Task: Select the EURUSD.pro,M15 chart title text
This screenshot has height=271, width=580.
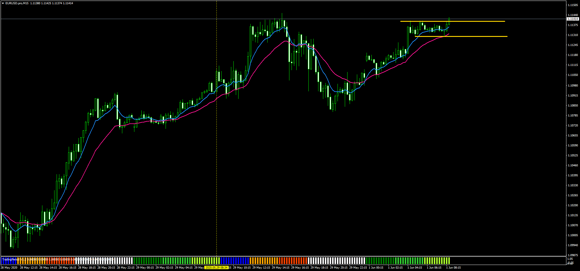Action: click(17, 3)
